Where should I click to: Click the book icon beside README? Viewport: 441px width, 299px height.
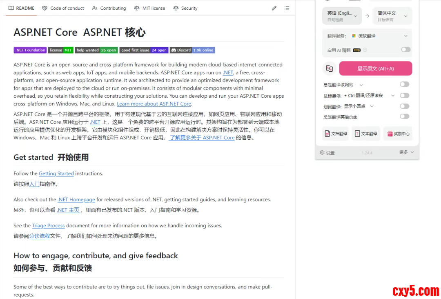11,8
